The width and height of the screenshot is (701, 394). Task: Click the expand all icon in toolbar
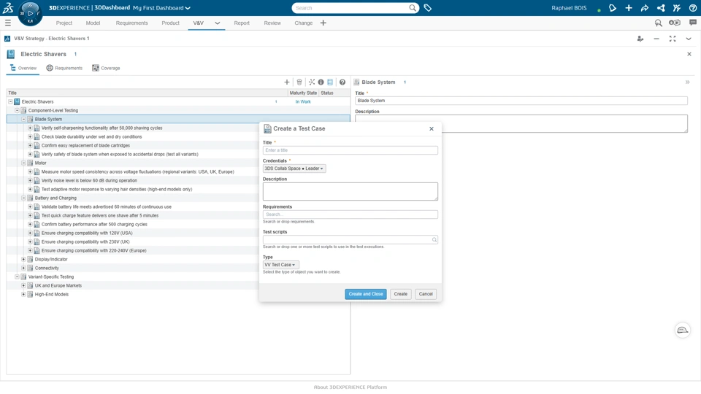pyautogui.click(x=312, y=82)
